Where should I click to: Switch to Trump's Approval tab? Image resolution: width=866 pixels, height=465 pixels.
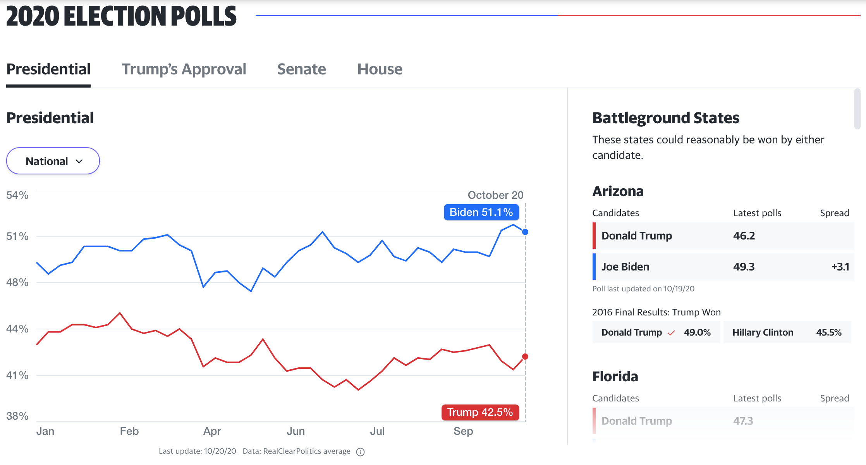(184, 69)
